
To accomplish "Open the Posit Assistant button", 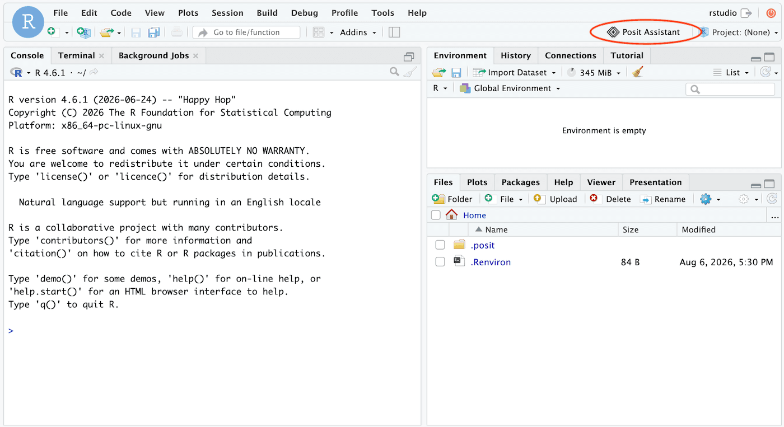I will tap(644, 32).
